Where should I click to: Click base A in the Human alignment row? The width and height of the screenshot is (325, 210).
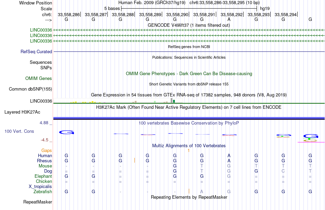point(229,155)
